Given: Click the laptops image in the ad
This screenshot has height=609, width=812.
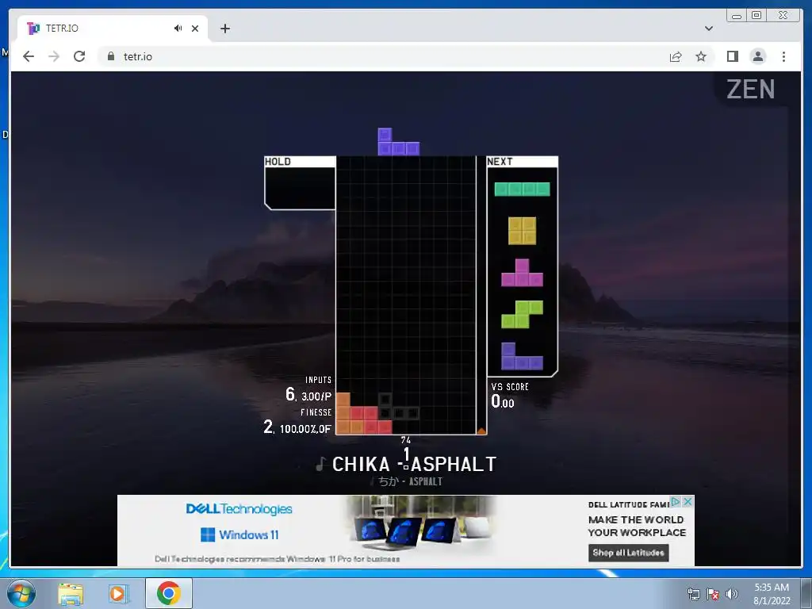Looking at the screenshot, I should (x=422, y=528).
